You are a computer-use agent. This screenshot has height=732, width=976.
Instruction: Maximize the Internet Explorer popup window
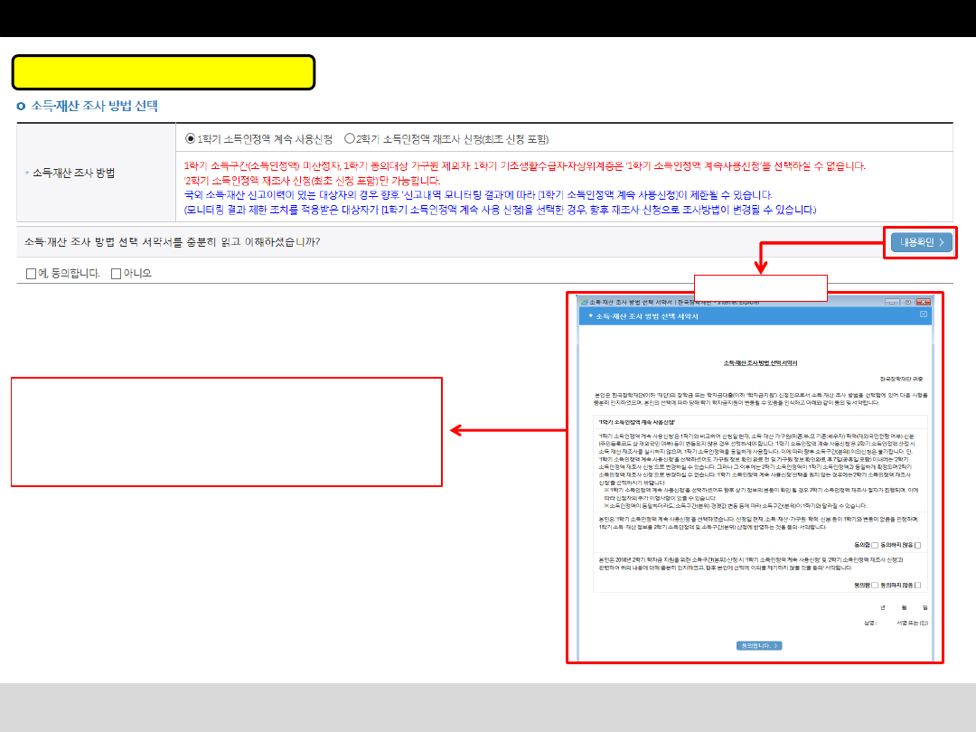tap(906, 301)
